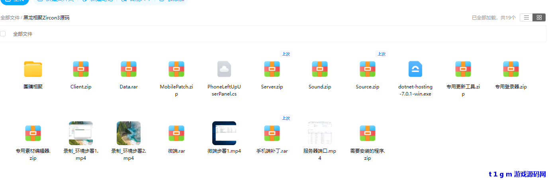Click the 已全部加载，共19个 count text
This screenshot has width=548, height=180.
[494, 18]
